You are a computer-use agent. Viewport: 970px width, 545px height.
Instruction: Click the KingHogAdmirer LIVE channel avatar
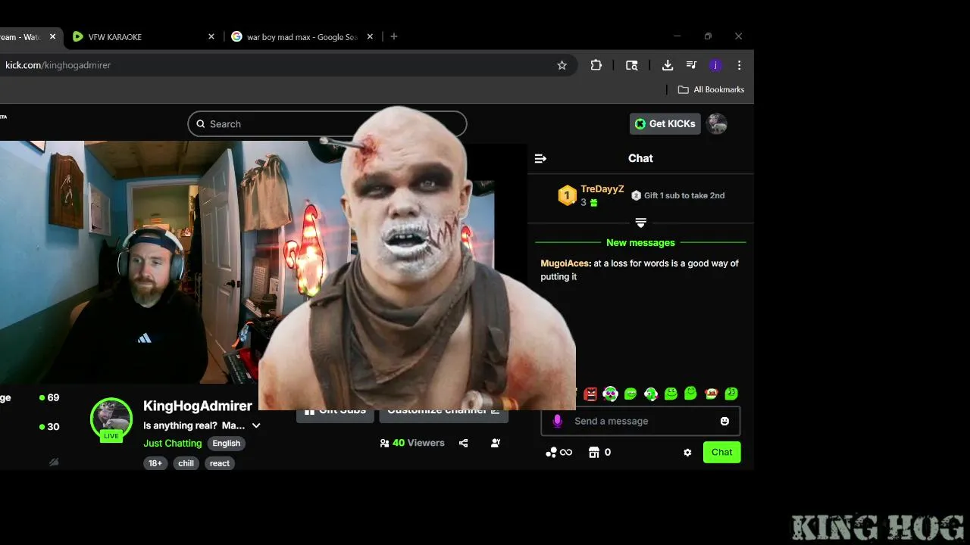[111, 419]
